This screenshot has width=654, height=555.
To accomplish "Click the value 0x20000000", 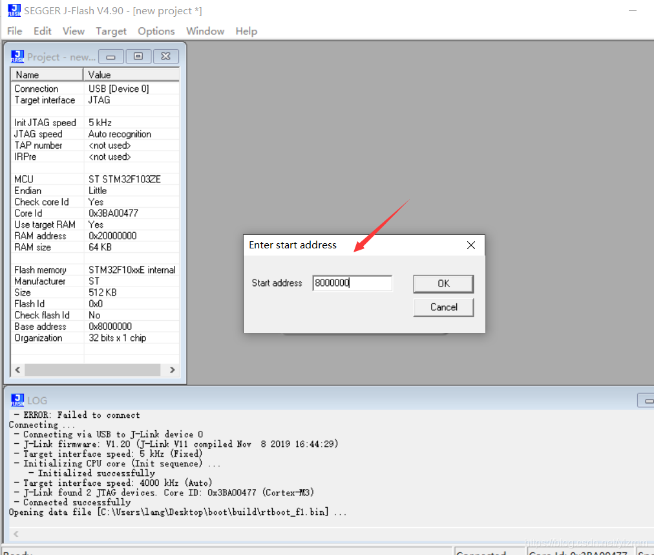I will (112, 236).
